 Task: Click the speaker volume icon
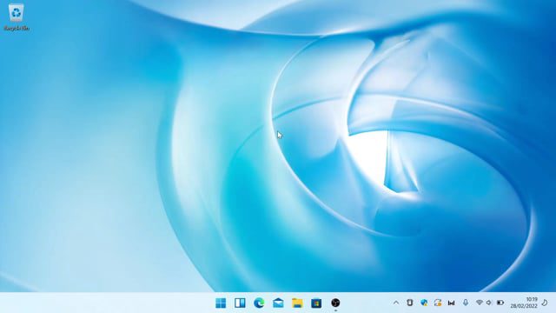coord(489,303)
